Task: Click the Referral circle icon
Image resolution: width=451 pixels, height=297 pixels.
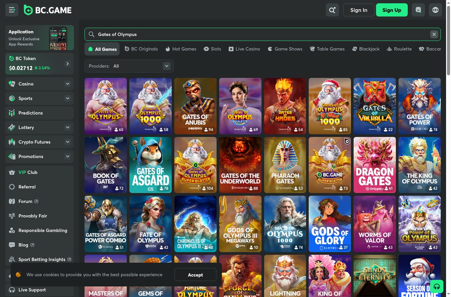Action: click(12, 187)
